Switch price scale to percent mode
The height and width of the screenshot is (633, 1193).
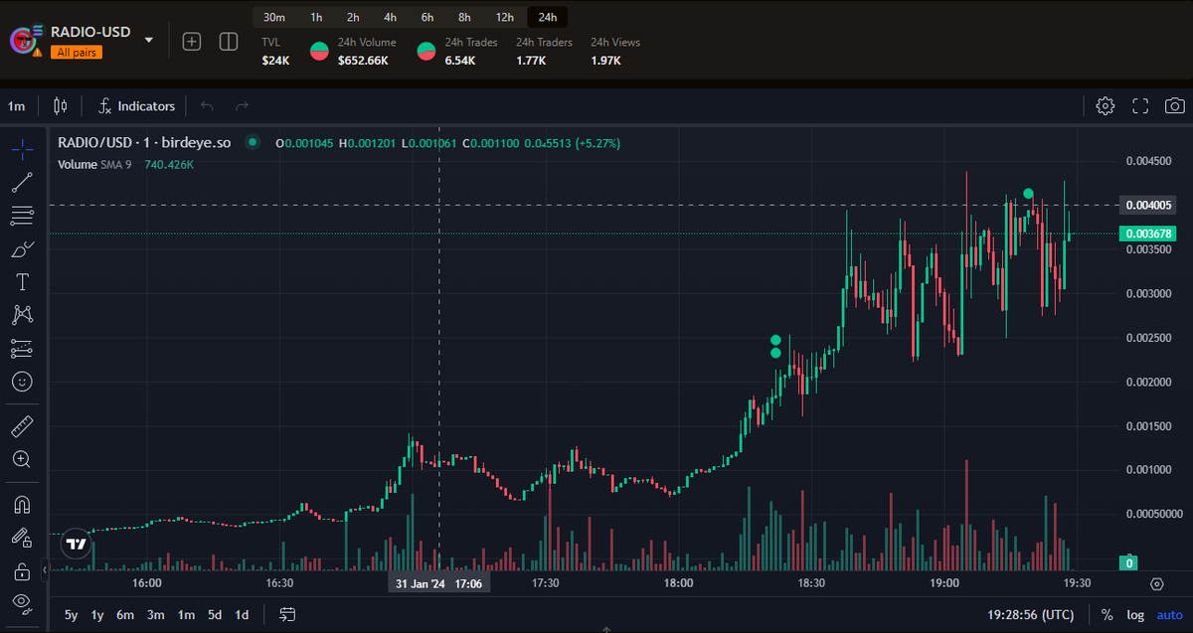(1106, 615)
